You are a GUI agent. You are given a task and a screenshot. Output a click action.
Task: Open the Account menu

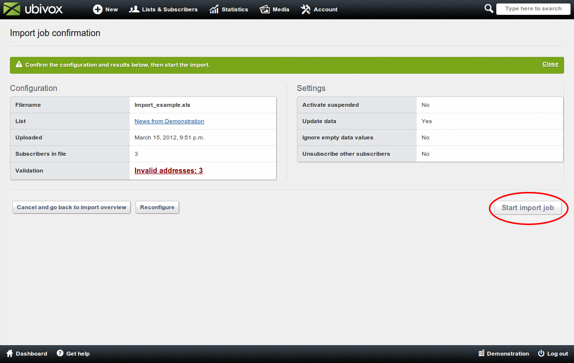[319, 9]
